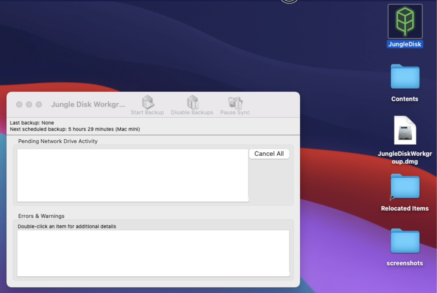Click the Disable Backups toolbar icon
Viewport: 437px width, 293px height.
(x=192, y=105)
